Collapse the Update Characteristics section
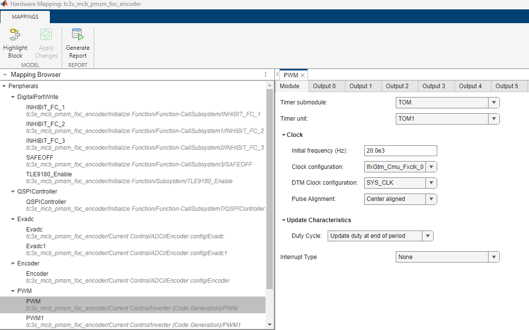 [x=283, y=220]
